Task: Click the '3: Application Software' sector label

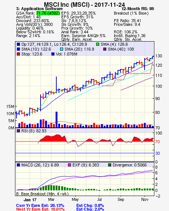Action: 39,9
